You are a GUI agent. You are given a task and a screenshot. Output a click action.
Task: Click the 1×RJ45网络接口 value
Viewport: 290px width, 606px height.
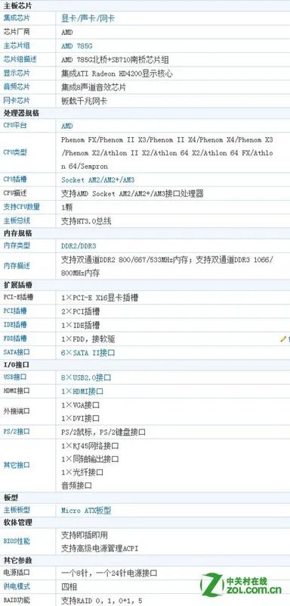90,446
